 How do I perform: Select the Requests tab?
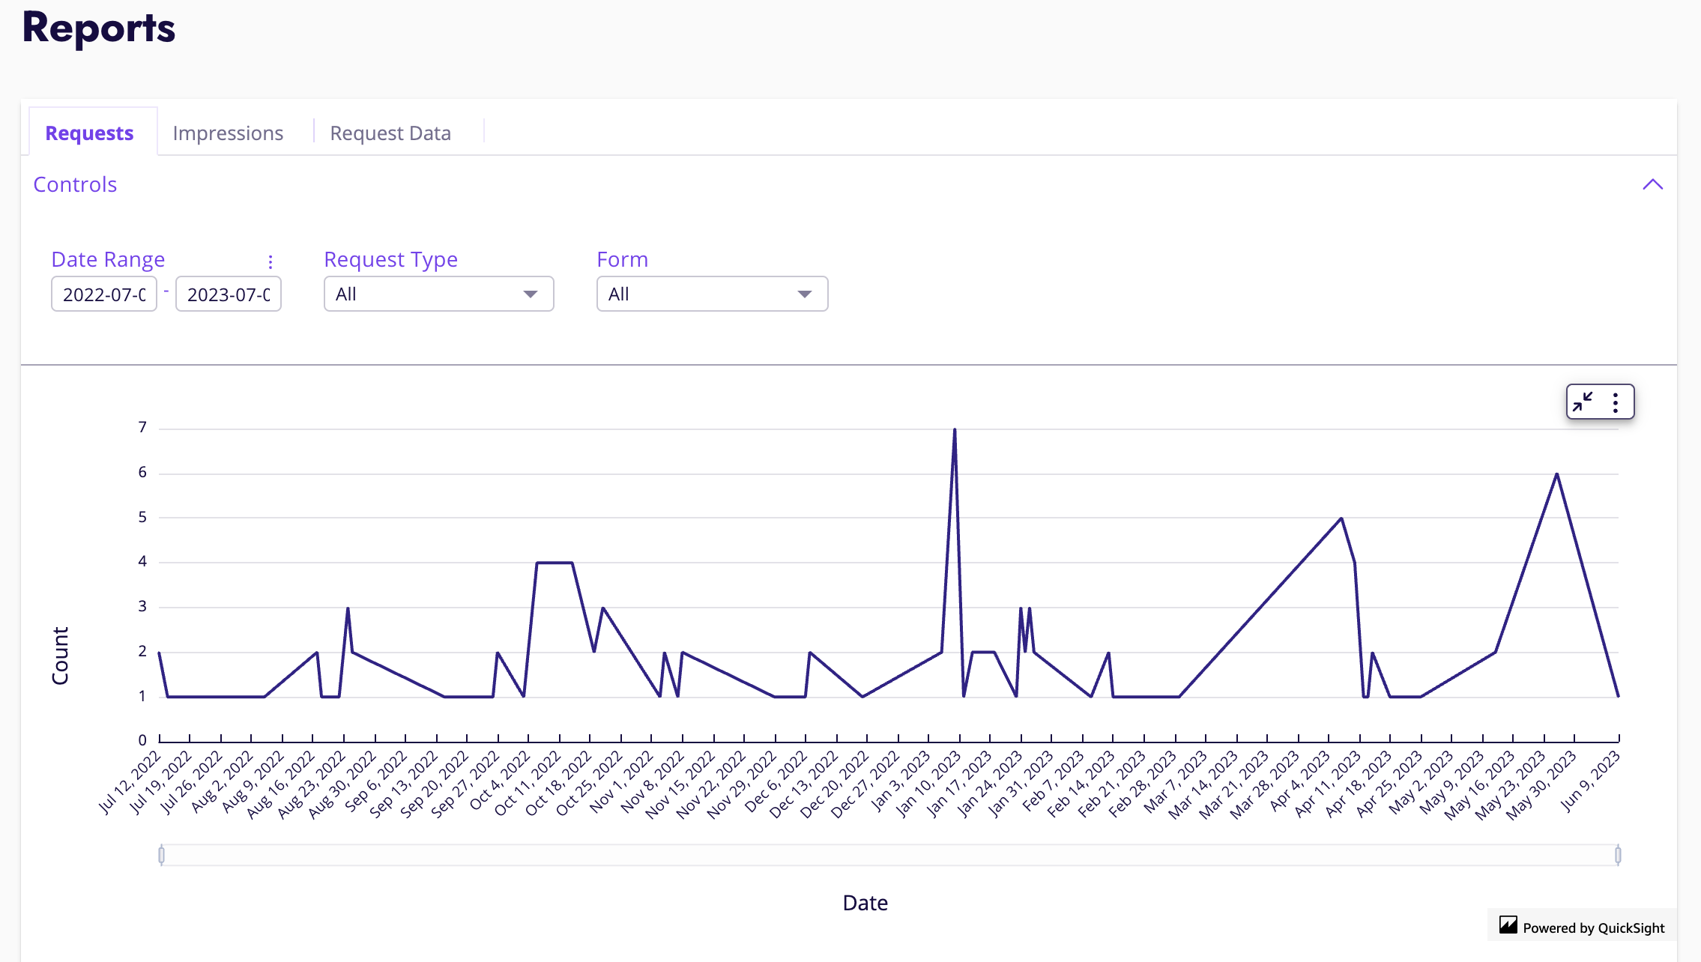(90, 133)
